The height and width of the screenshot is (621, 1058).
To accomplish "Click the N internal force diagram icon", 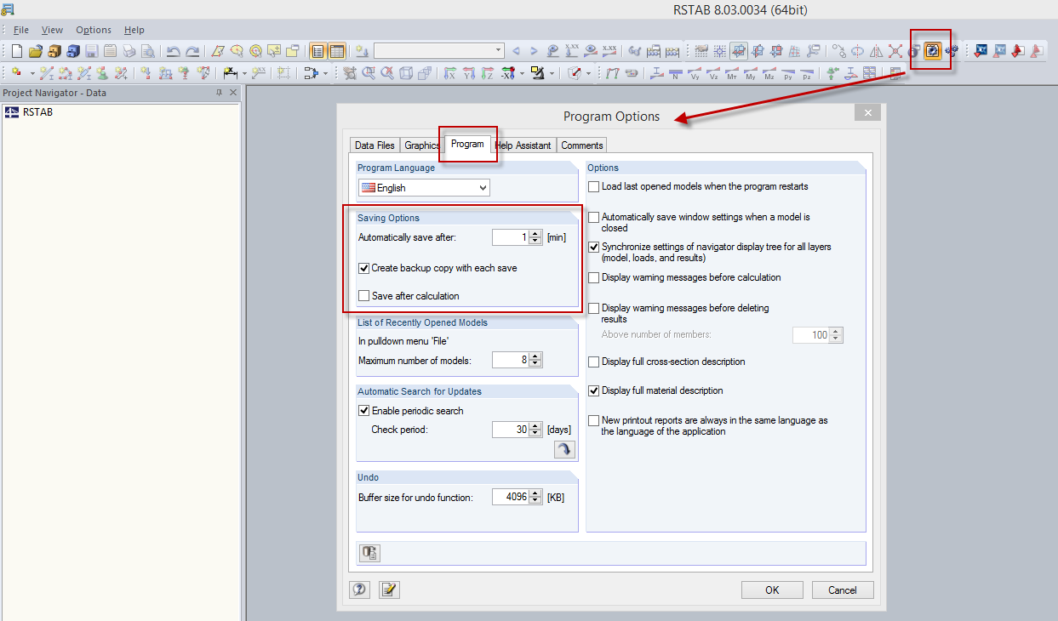I will (675, 73).
